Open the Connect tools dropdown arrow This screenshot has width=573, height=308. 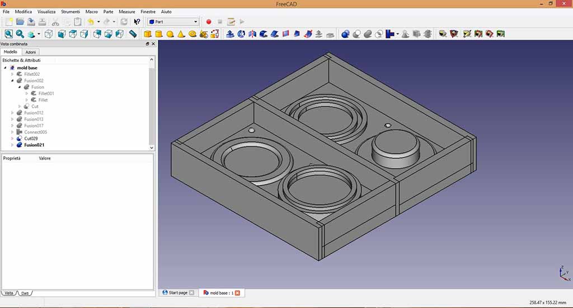[x=398, y=34]
